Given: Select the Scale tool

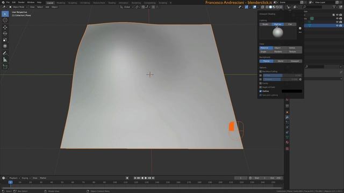Looking at the screenshot, I should pos(5,40).
